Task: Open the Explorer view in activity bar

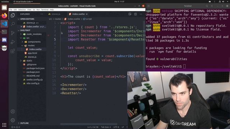Action: click(13, 15)
